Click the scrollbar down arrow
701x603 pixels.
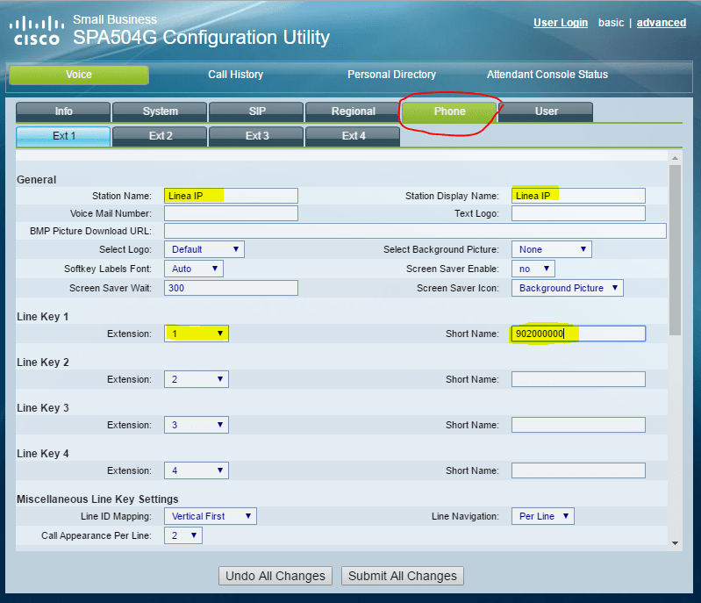[x=675, y=543]
